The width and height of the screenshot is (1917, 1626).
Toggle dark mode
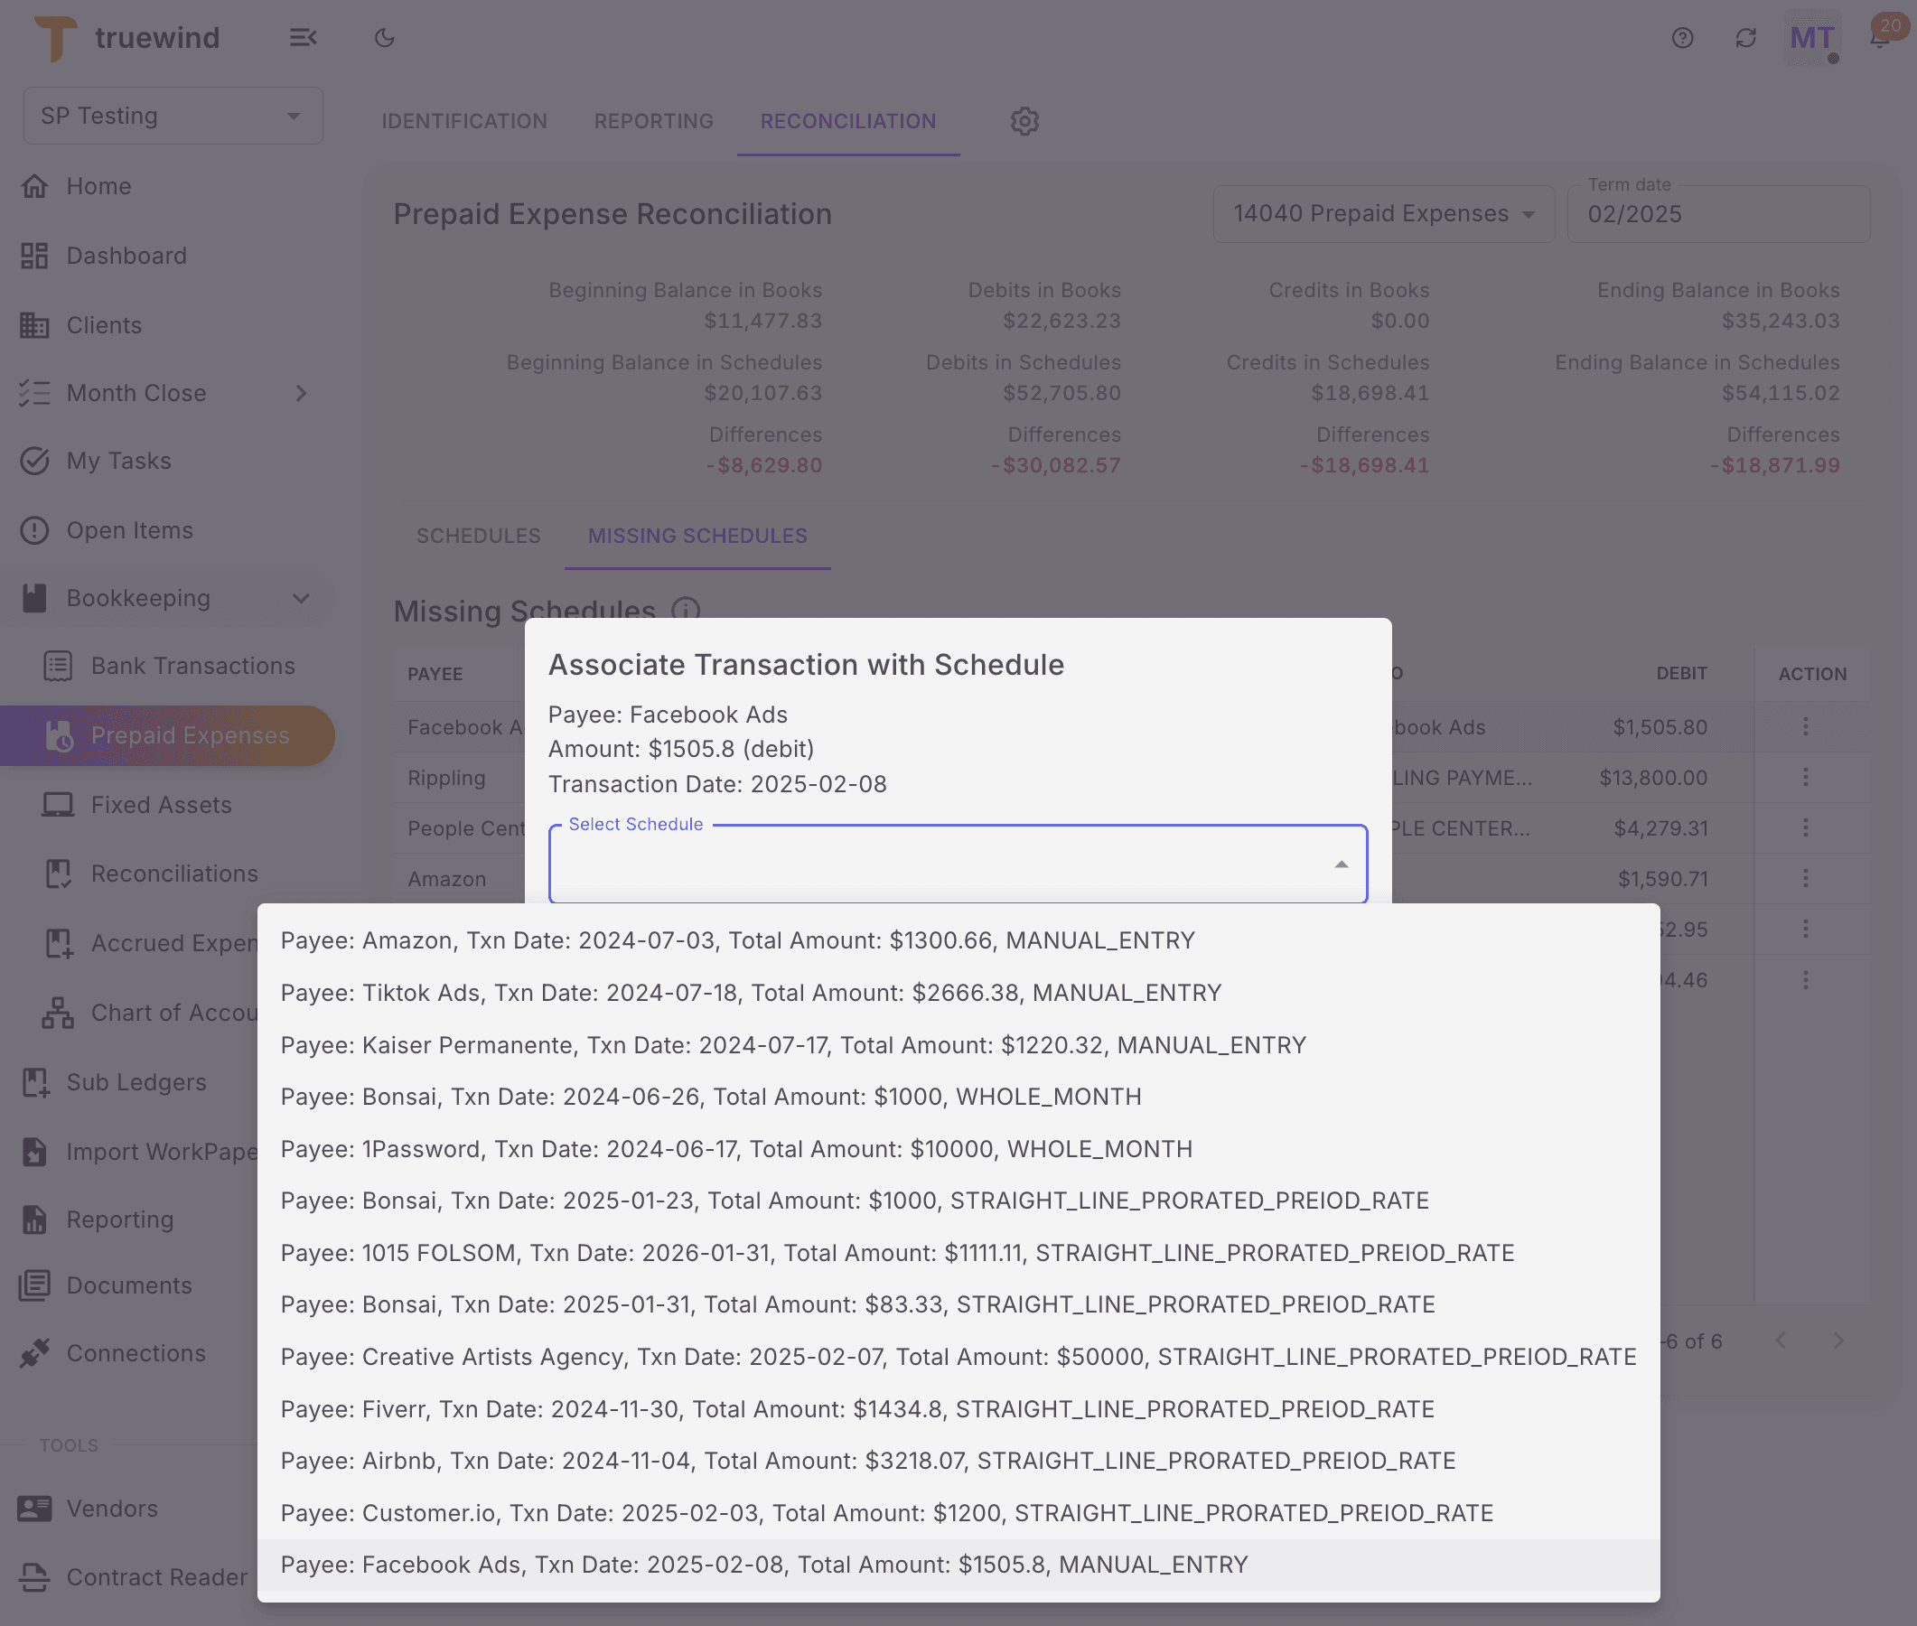click(384, 38)
